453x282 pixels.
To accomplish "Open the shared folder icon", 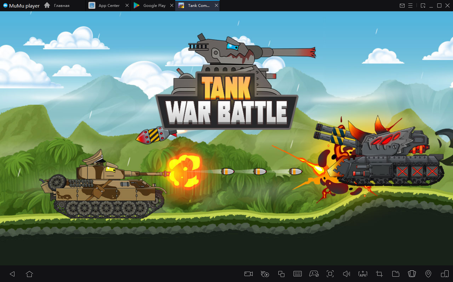I will click(x=396, y=274).
